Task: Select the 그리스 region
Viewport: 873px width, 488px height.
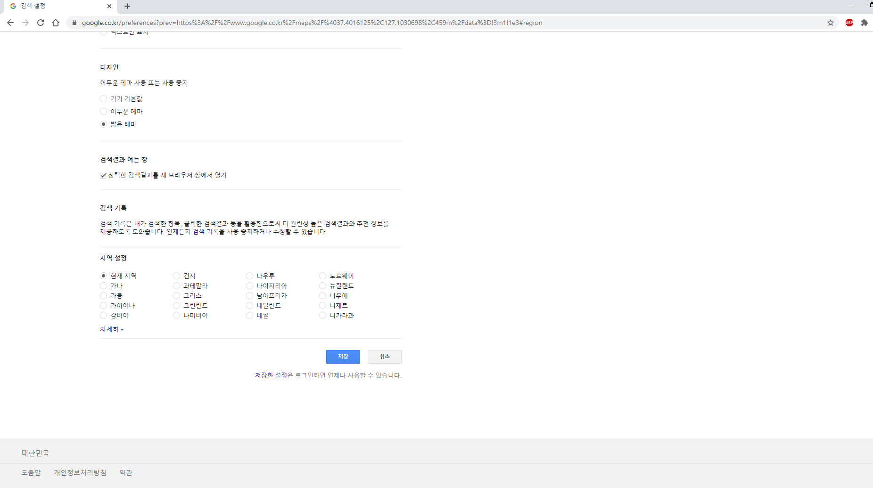Action: click(x=177, y=296)
